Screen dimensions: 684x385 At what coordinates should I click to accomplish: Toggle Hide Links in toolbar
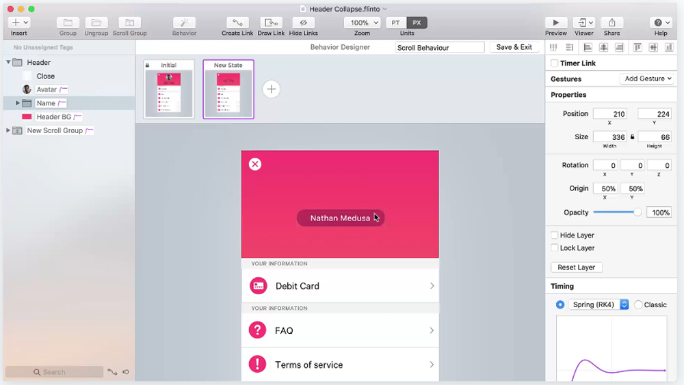(303, 23)
